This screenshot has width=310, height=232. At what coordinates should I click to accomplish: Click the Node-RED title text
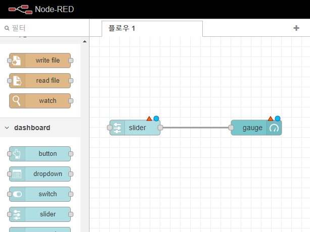(55, 9)
